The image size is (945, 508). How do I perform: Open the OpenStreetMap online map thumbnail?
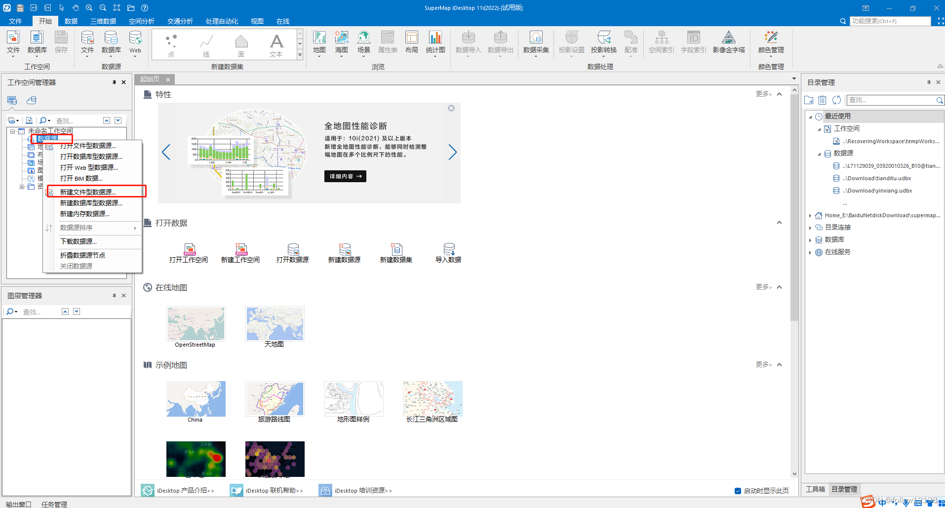[196, 323]
